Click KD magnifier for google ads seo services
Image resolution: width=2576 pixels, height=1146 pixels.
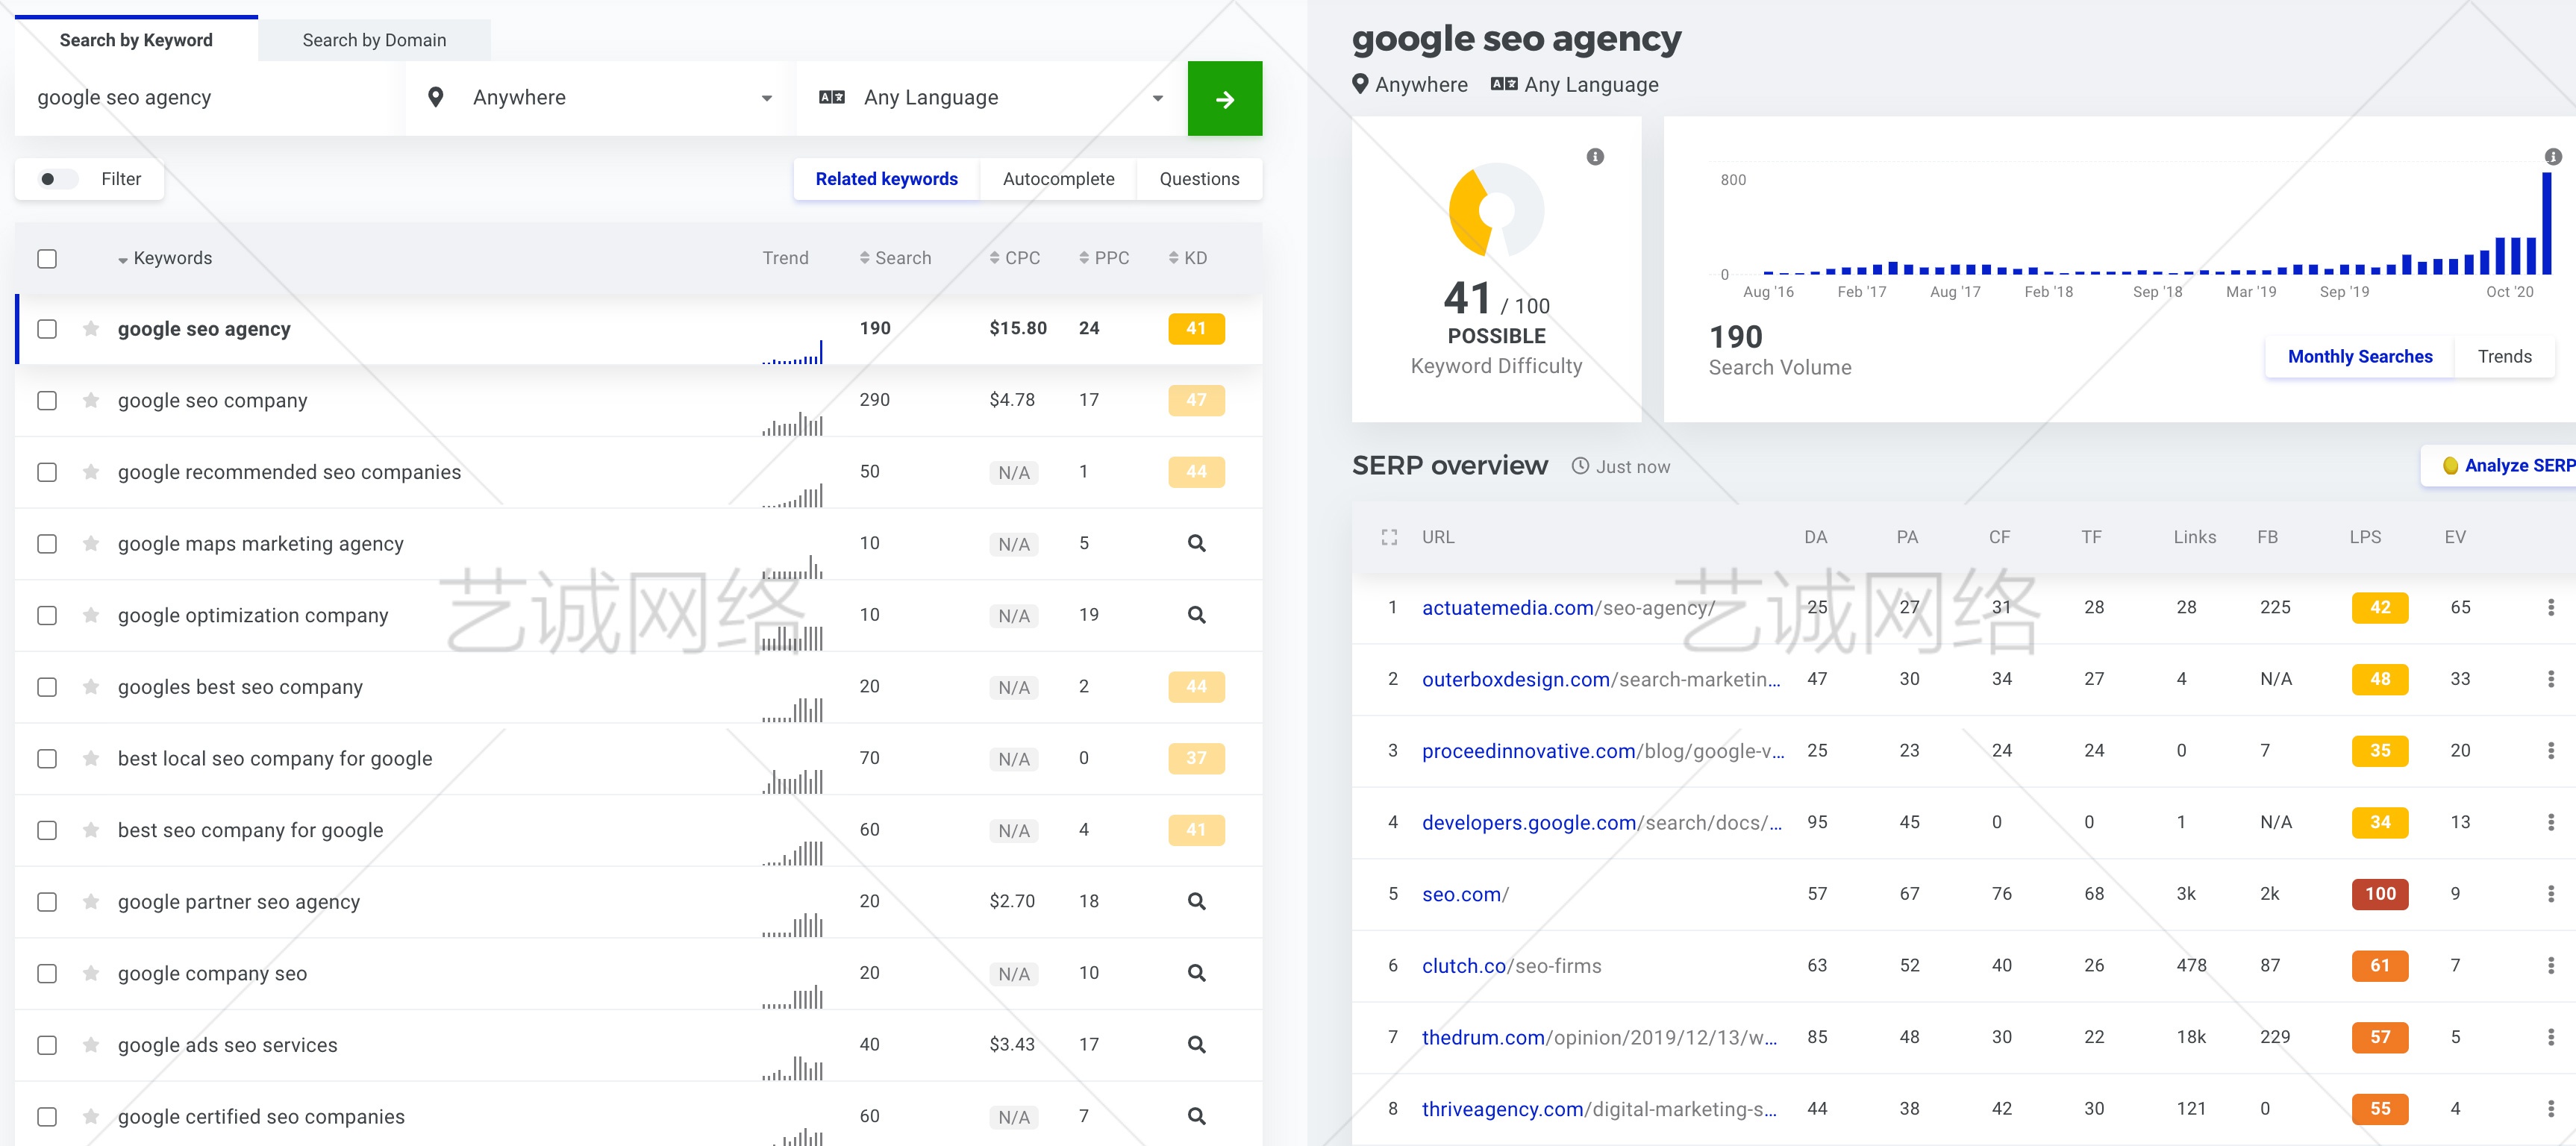click(1196, 1045)
